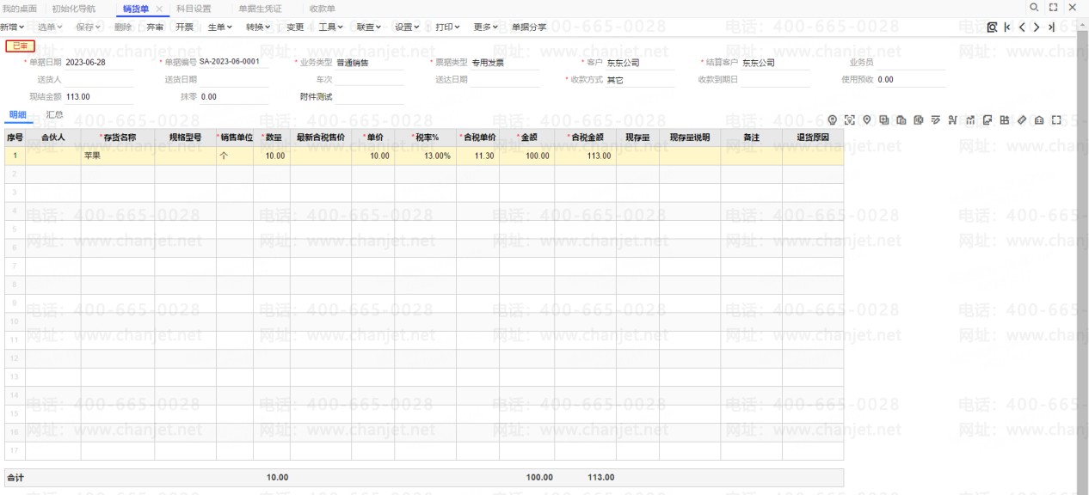
Task: Open the 工具 dropdown
Action: [x=331, y=27]
